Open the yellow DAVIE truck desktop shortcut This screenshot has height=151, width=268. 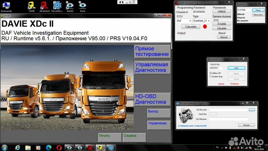coord(32,7)
